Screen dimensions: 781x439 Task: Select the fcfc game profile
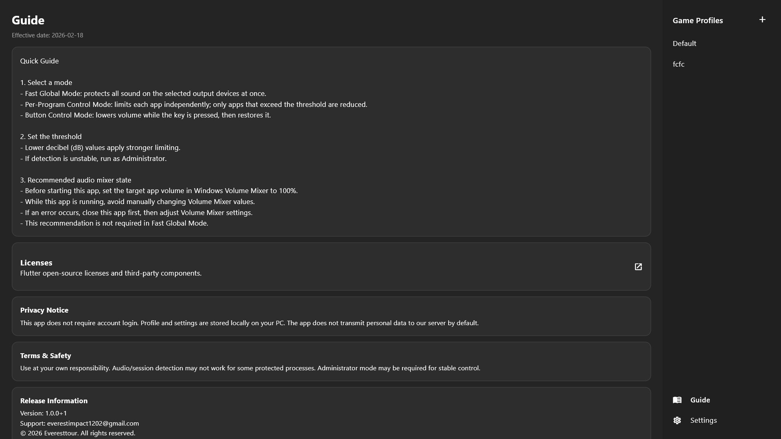(678, 64)
